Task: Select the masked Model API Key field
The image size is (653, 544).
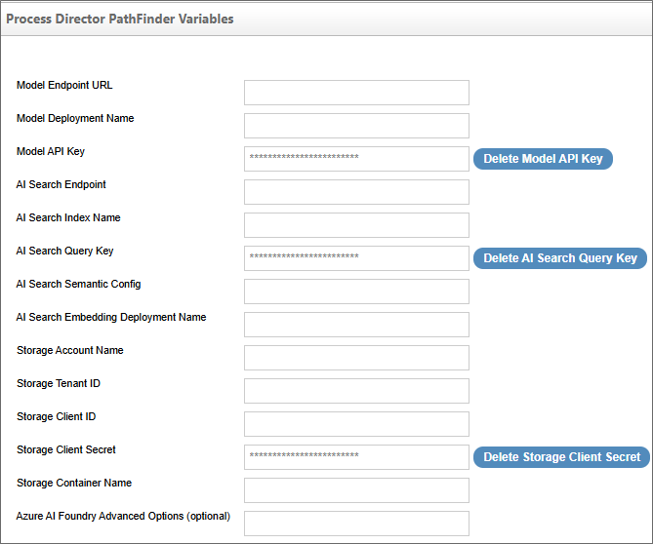Action: tap(356, 159)
